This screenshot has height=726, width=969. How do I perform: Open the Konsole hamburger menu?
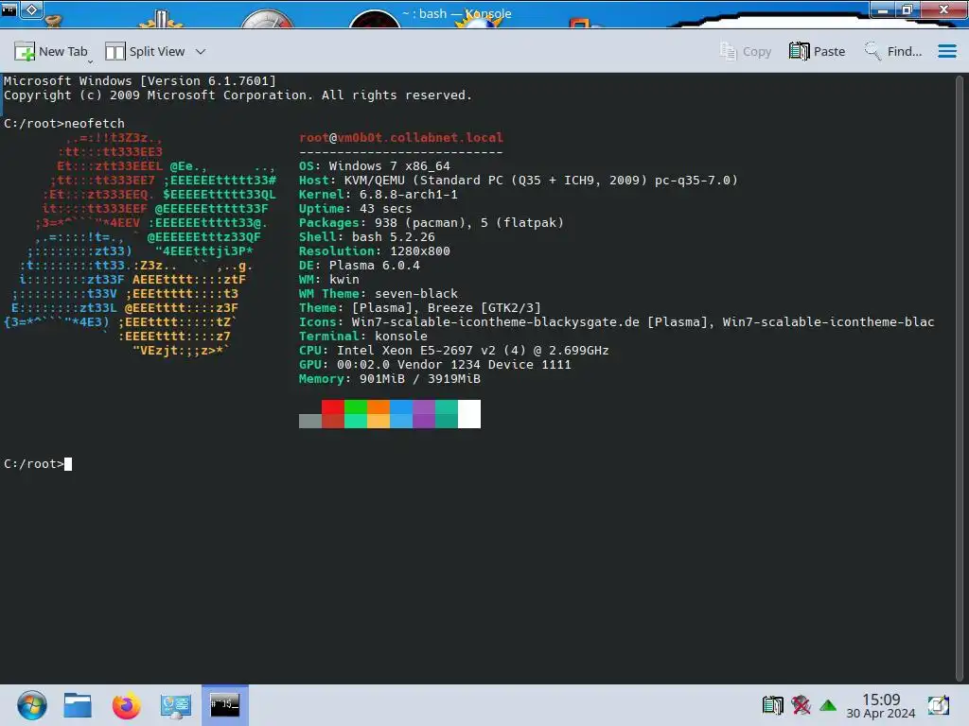coord(946,51)
